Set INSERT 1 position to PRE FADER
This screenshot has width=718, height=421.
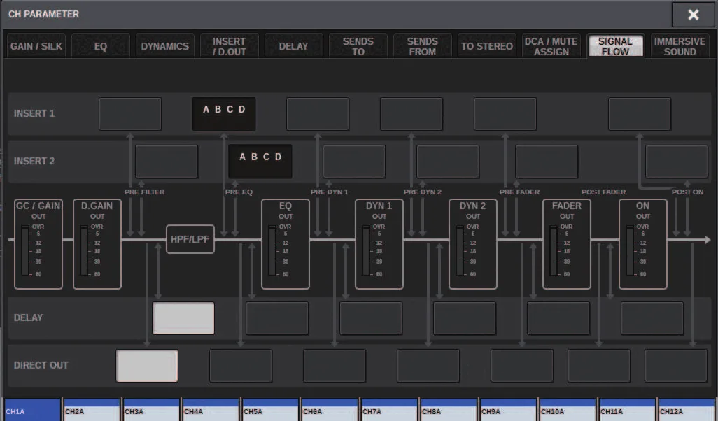point(505,114)
